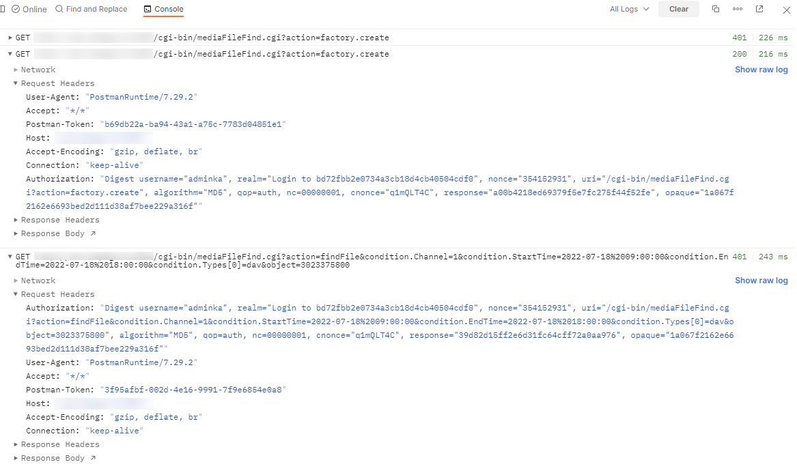This screenshot has height=475, width=797.
Task: Pop the console out into a new window
Action: tap(760, 9)
